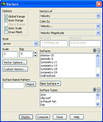This screenshot has height=122, width=103.
Task: Select symmetry-18 in the Surfaces list
Action: click(x=68, y=69)
